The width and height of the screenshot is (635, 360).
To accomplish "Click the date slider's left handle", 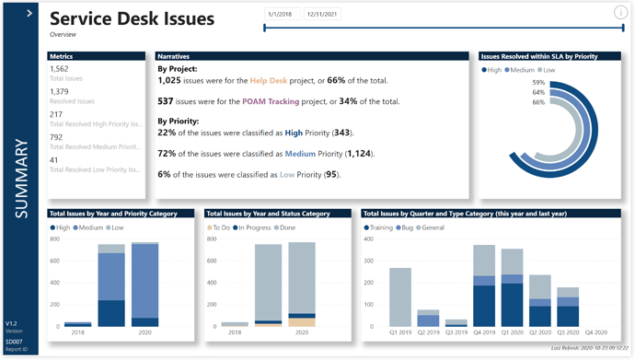I will click(264, 28).
